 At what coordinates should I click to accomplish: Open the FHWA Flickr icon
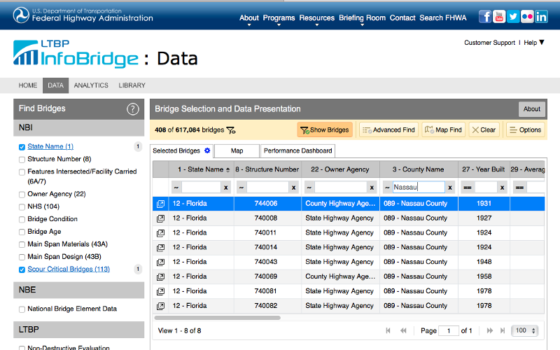(x=527, y=17)
